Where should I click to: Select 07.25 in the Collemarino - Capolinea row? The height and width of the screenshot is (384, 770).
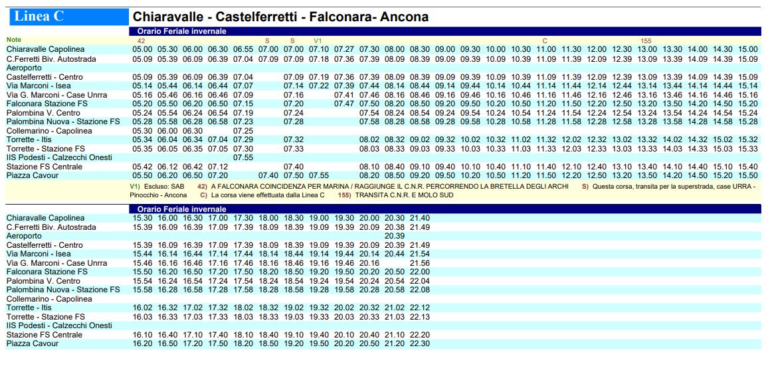(x=243, y=131)
